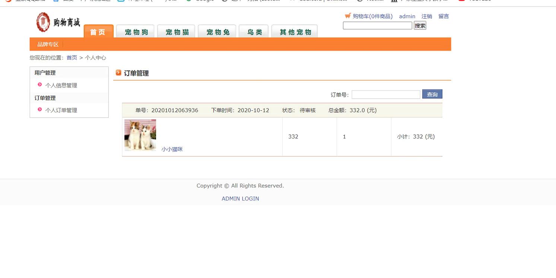
Task: Open the 品牌专区 menu item
Action: (48, 45)
